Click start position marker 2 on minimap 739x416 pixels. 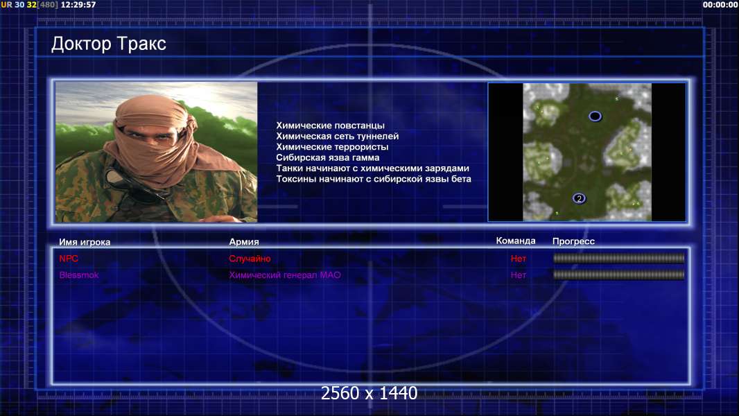pos(579,198)
